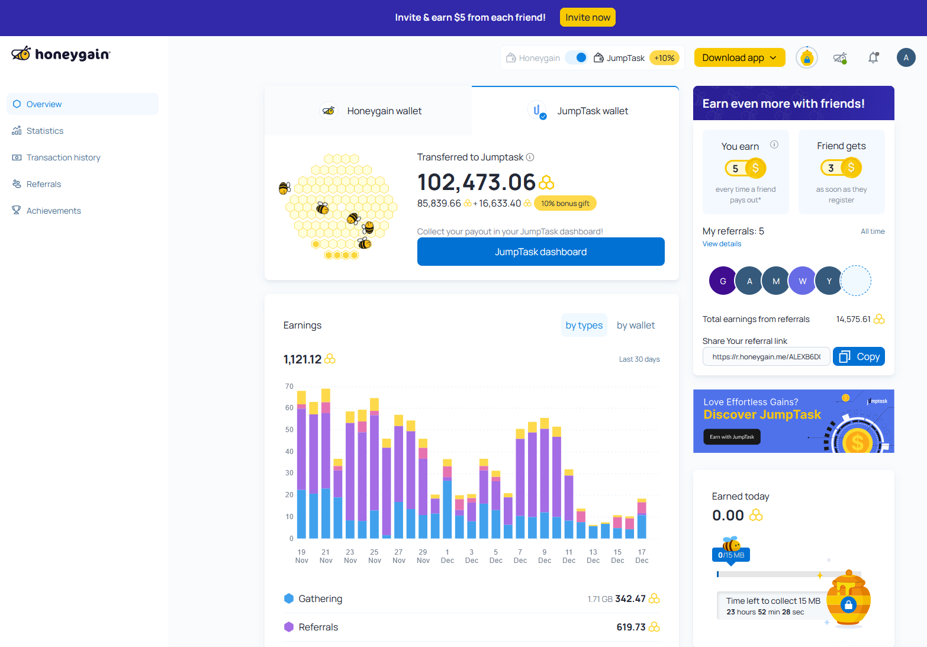Click the credits icon next to 1,121.12
Image resolution: width=927 pixels, height=647 pixels.
[330, 359]
